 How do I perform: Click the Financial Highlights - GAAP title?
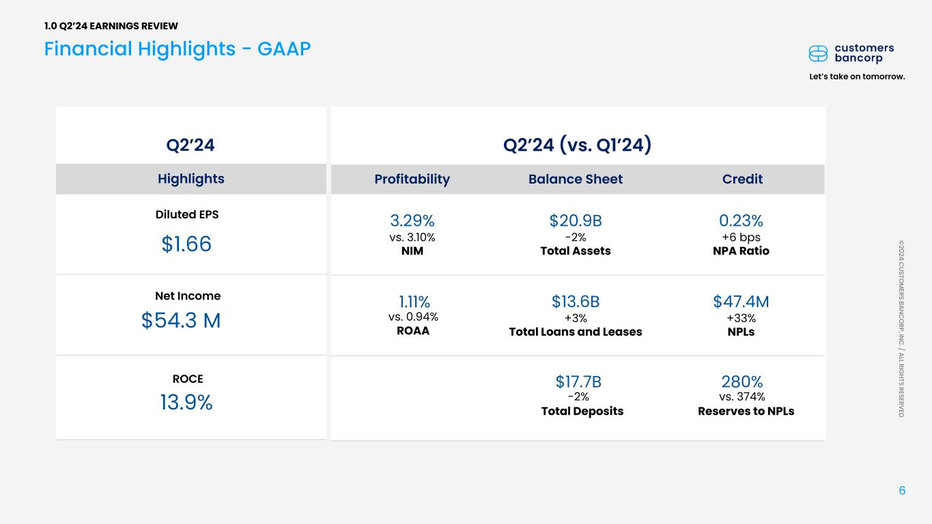[178, 48]
